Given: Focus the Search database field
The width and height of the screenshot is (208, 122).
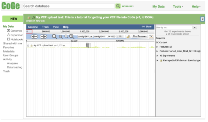Looking at the screenshot, I should (69, 6).
